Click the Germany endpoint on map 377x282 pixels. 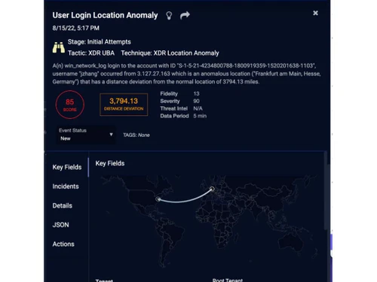click(x=212, y=189)
